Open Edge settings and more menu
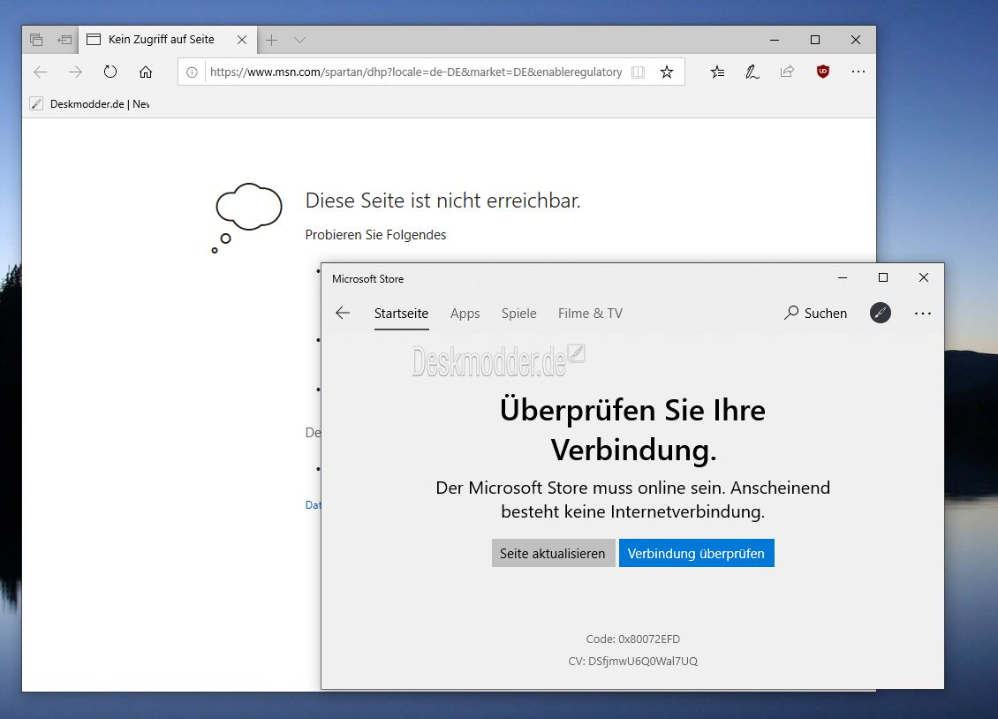The width and height of the screenshot is (998, 719). click(858, 72)
